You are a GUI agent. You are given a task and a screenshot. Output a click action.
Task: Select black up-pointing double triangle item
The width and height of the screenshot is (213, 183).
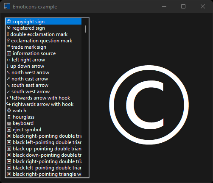[x=44, y=149]
